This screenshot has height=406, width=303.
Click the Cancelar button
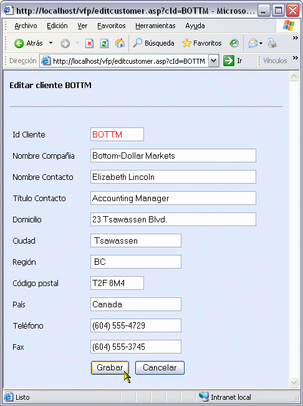point(160,368)
